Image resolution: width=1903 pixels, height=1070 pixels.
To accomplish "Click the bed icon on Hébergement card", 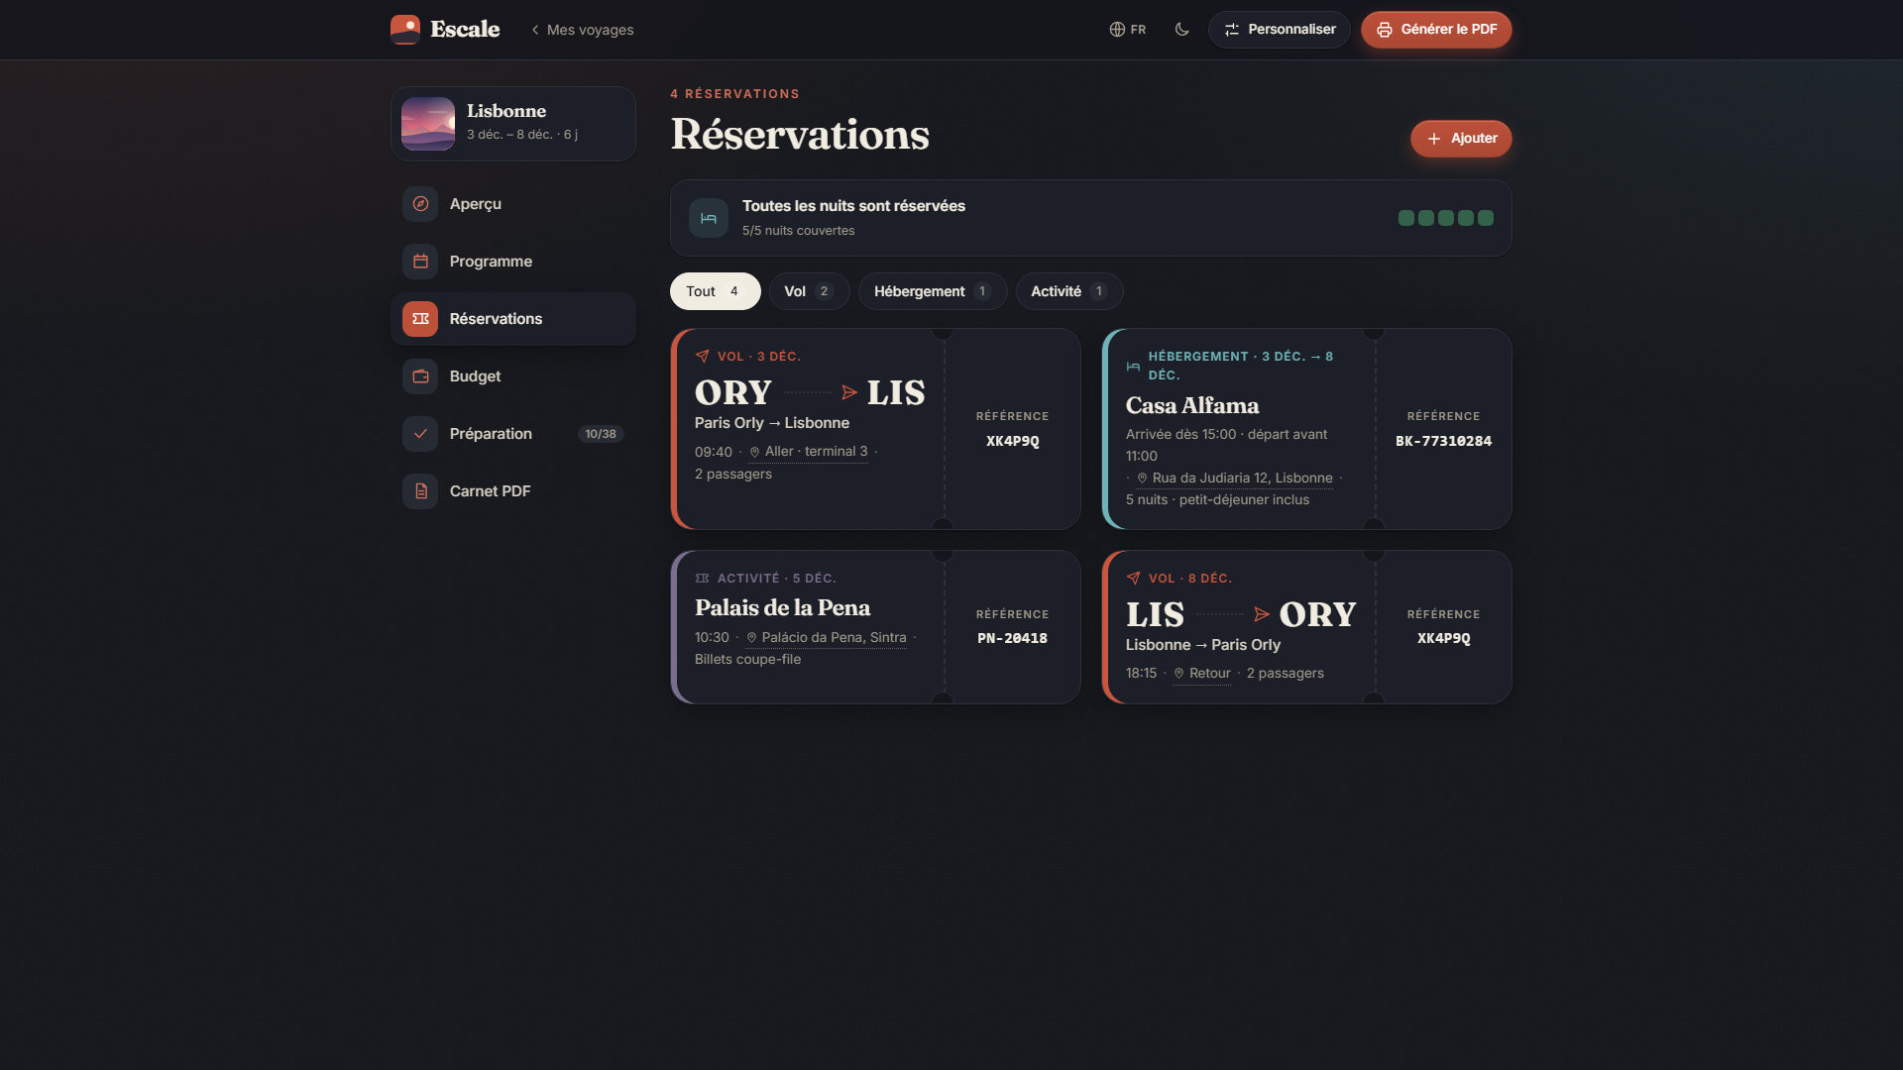I will click(1133, 366).
